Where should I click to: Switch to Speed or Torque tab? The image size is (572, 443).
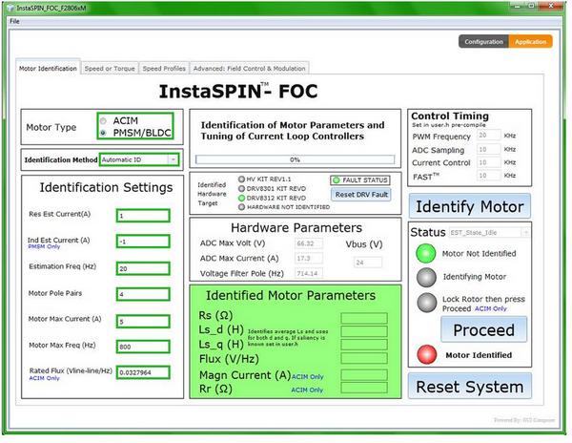pyautogui.click(x=110, y=69)
